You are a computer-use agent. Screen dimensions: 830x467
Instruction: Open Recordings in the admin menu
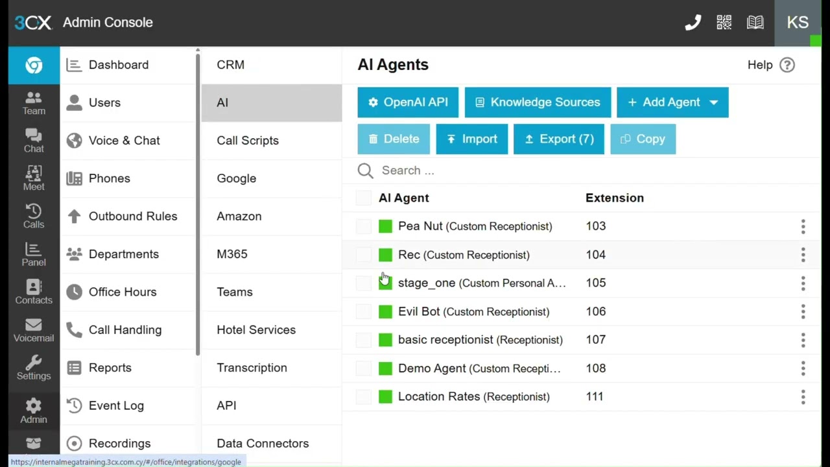coord(128,444)
